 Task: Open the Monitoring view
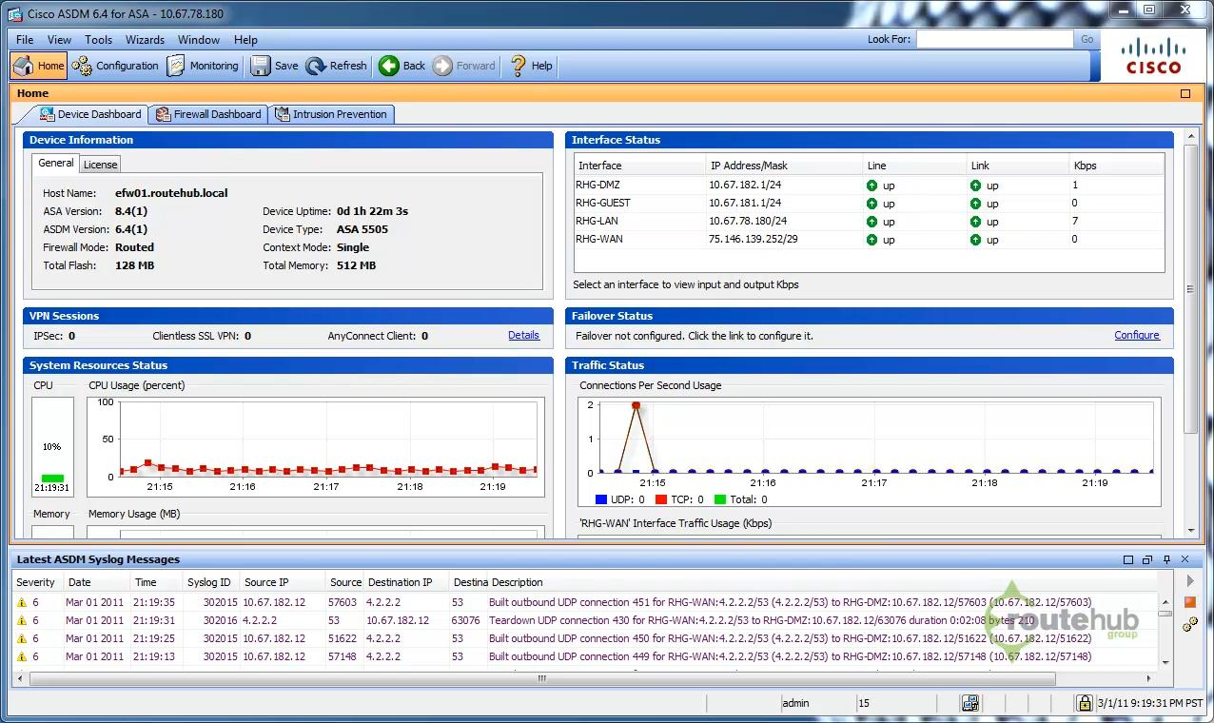pos(203,66)
